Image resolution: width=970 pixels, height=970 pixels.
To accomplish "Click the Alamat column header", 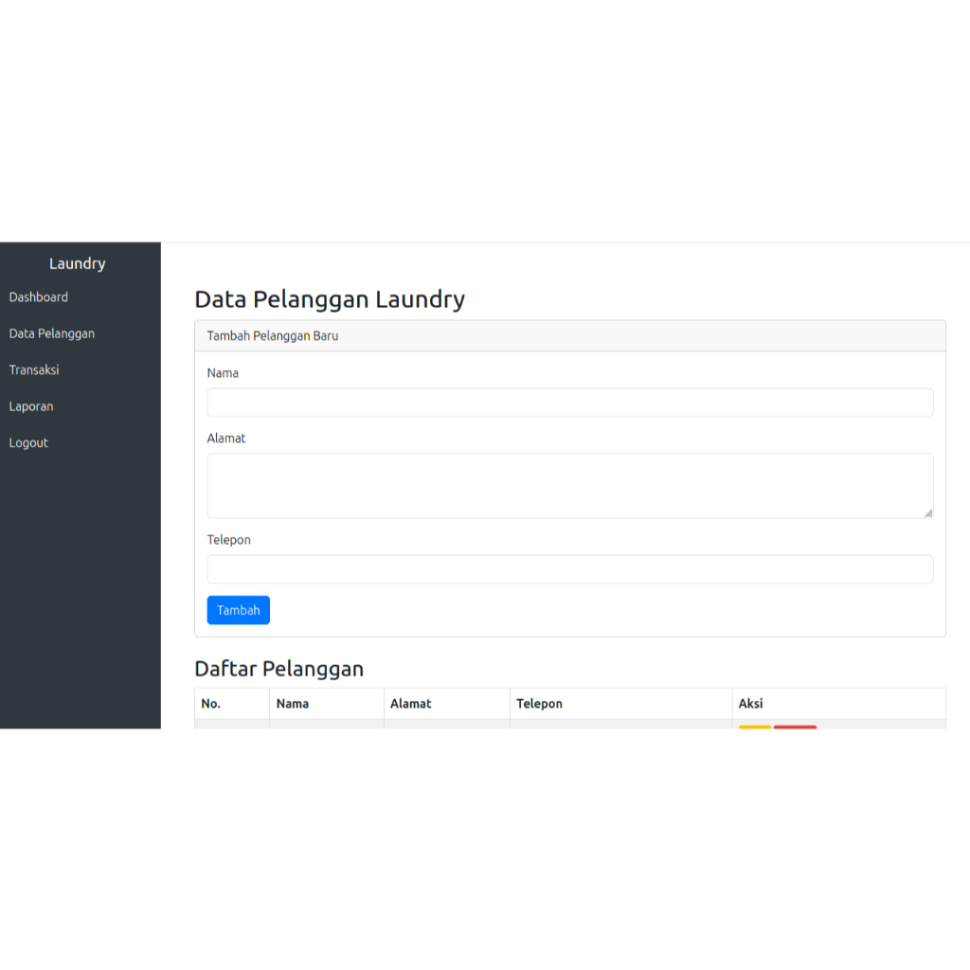I will 408,703.
